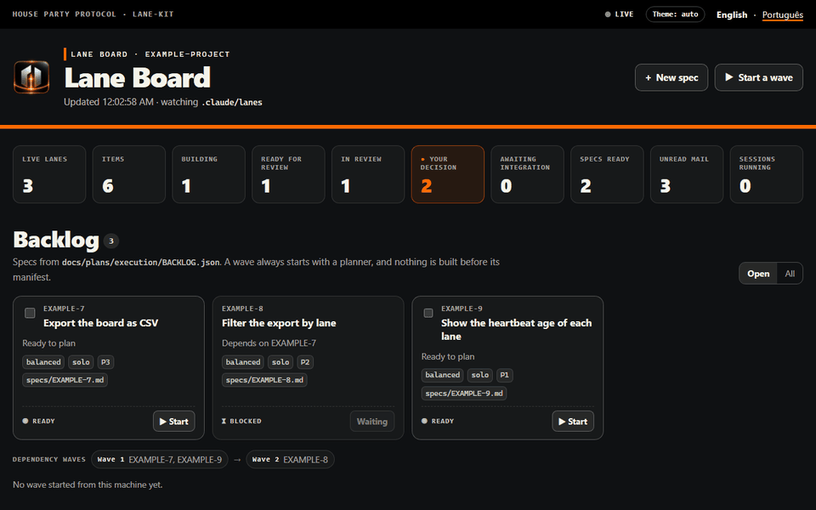Click the Ready to plan text on EXAMPLE-9
816x510 pixels.
[x=448, y=356]
